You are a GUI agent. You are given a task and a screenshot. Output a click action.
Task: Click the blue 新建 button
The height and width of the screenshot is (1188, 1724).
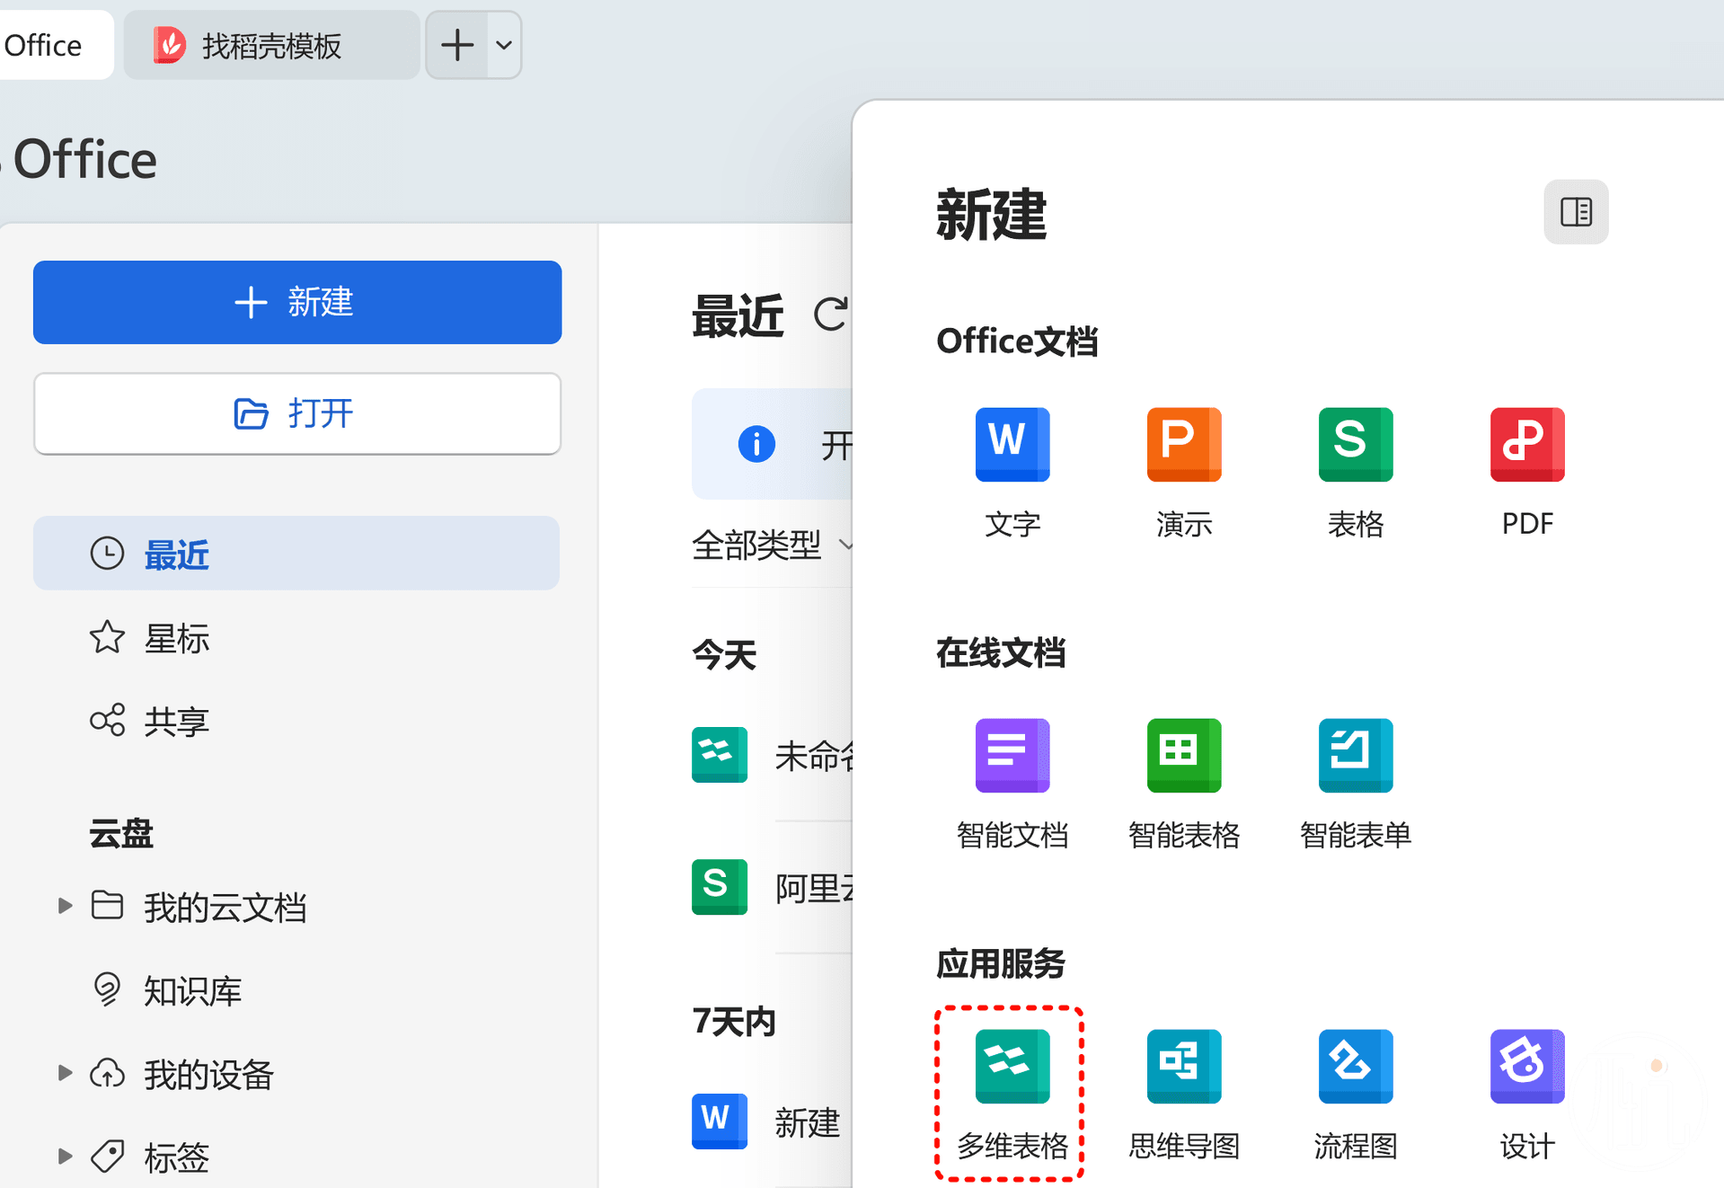pyautogui.click(x=297, y=303)
